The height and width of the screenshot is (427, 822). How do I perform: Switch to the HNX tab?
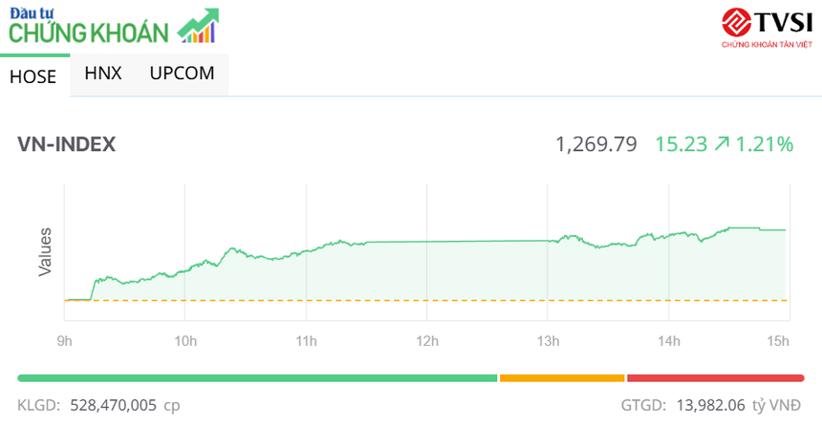[103, 73]
